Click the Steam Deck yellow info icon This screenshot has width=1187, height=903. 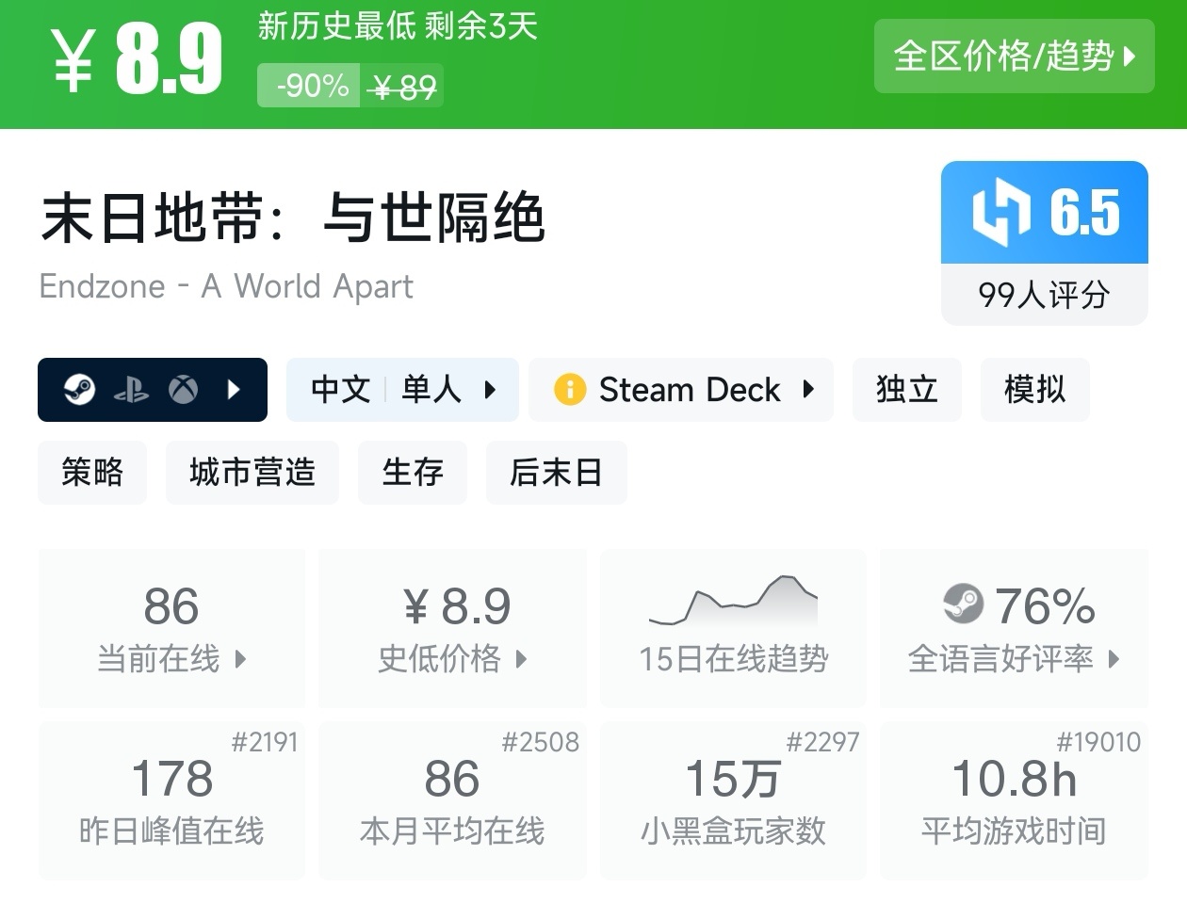[x=569, y=389]
